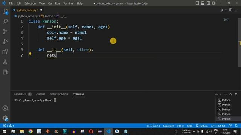Image resolution: width=241 pixels, height=135 pixels.
Task: Close the terminal panel
Action: [236, 94]
